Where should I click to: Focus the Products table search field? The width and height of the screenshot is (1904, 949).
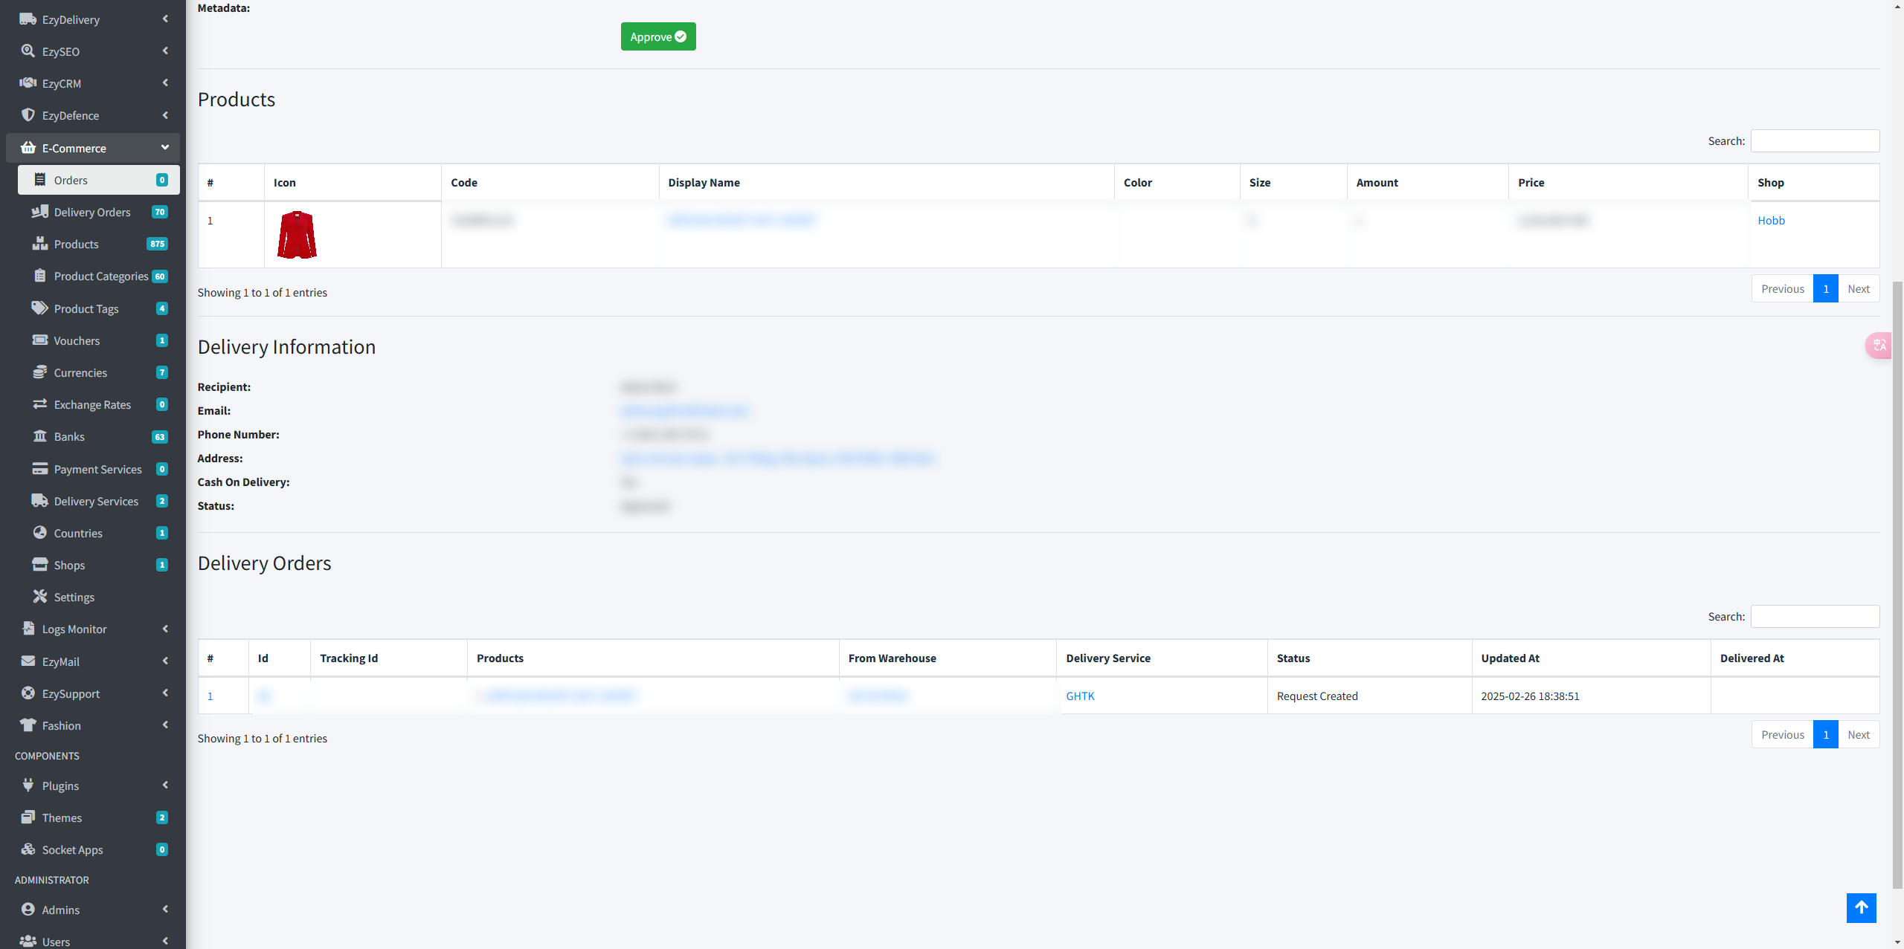1814,140
